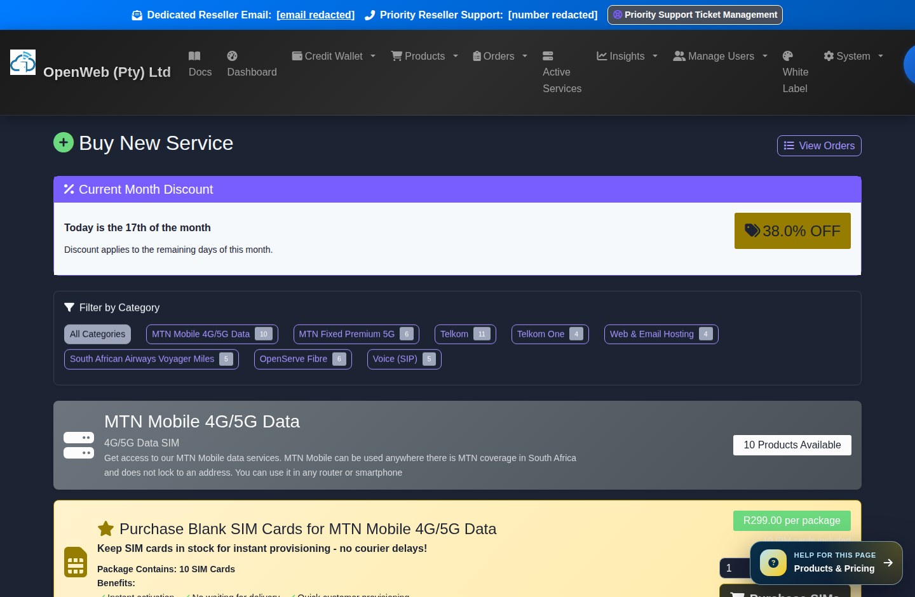Click the Current Month Discount header
The image size is (915, 597).
point(457,189)
